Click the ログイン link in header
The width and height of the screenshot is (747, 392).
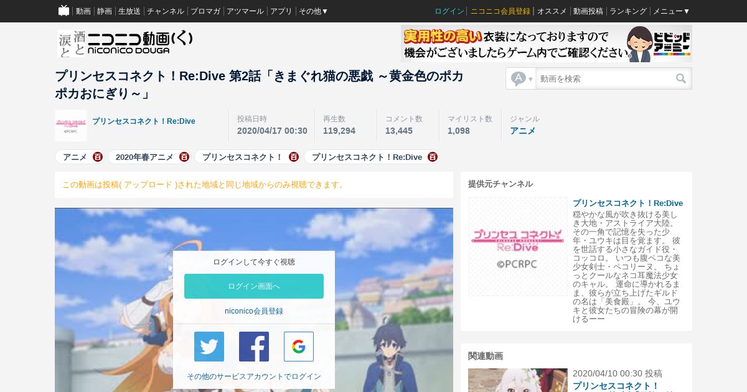tap(449, 11)
